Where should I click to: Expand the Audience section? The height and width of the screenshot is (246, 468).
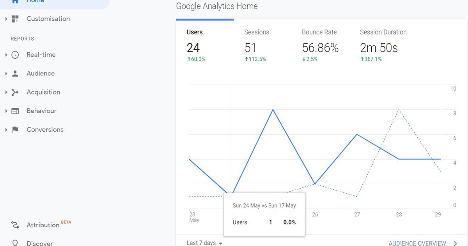(x=5, y=73)
